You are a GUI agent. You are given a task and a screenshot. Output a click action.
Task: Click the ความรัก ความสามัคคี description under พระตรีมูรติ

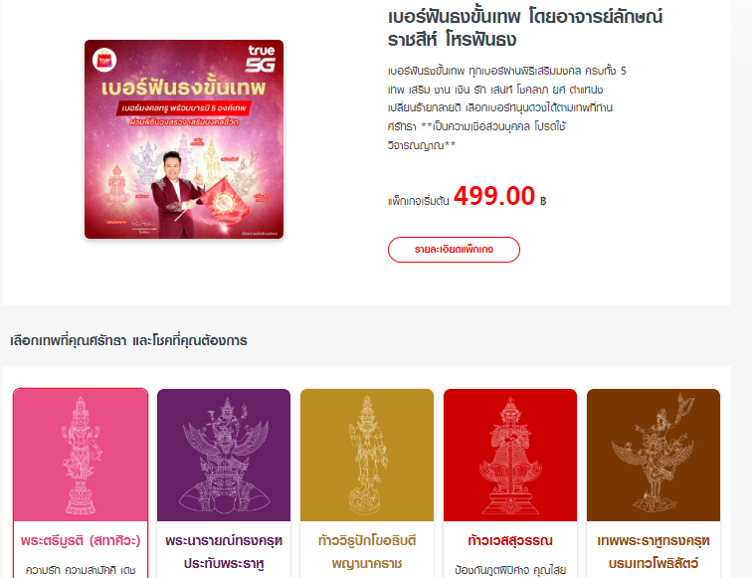pos(81,570)
